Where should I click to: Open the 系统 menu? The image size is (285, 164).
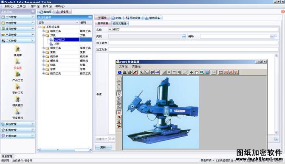point(9,6)
